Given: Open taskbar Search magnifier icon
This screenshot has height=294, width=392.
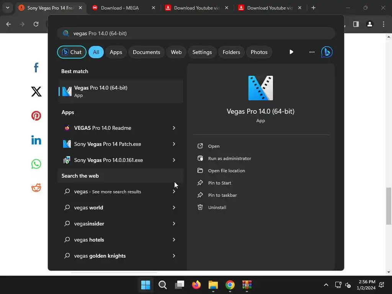Looking at the screenshot, I should pos(162,285).
